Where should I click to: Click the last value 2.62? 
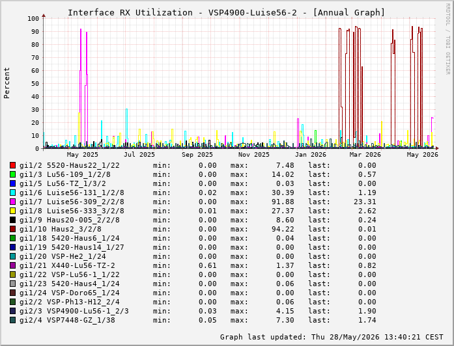367,211
